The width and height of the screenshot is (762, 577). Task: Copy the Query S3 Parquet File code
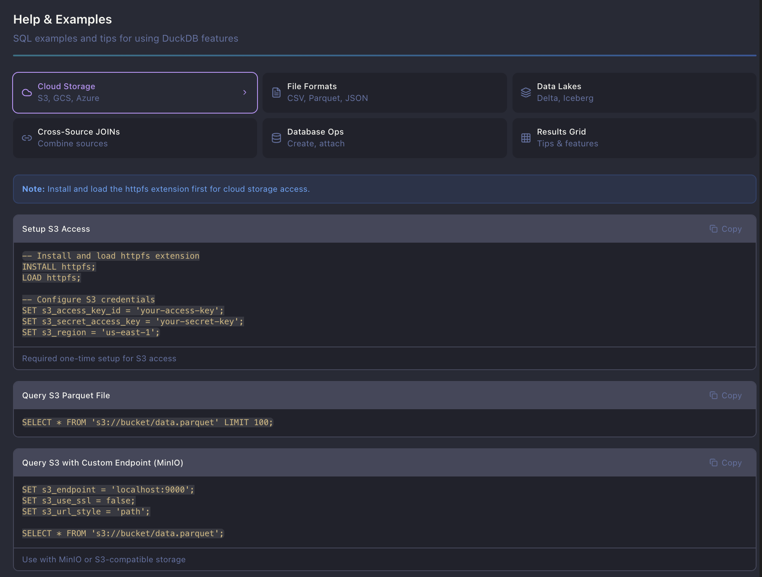726,395
